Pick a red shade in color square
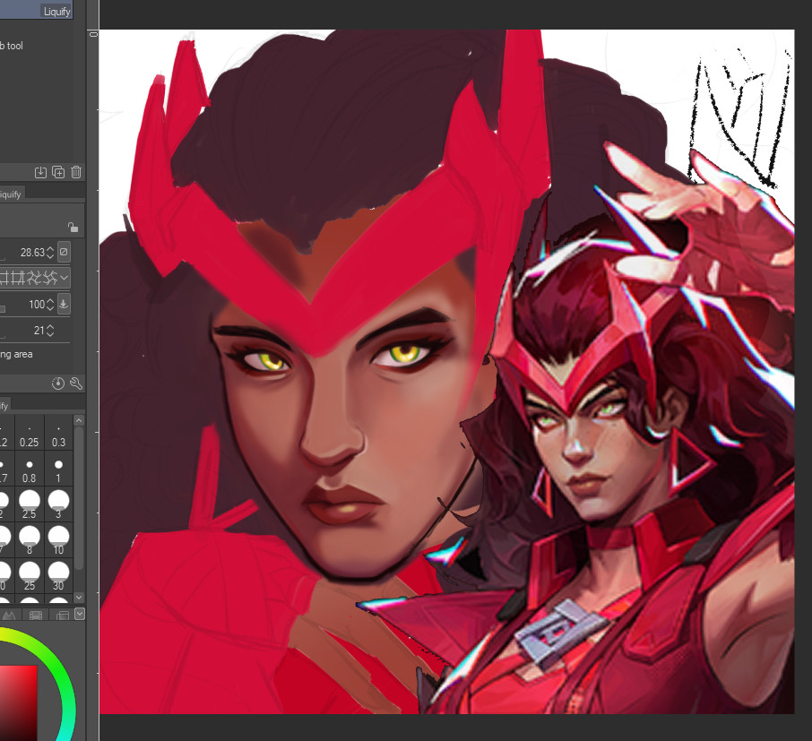The image size is (812, 741). (19, 702)
